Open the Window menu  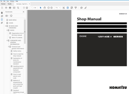point(12,1)
